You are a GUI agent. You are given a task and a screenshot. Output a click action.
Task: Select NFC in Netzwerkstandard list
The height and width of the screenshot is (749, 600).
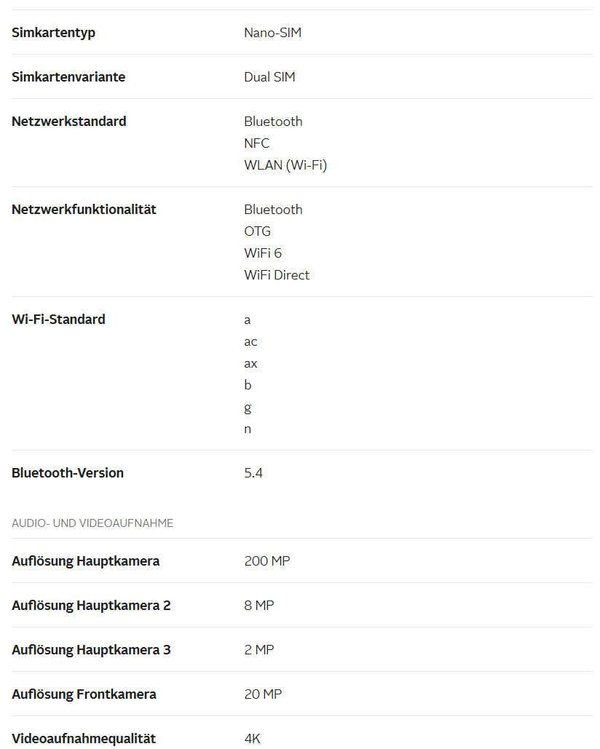[x=256, y=143]
